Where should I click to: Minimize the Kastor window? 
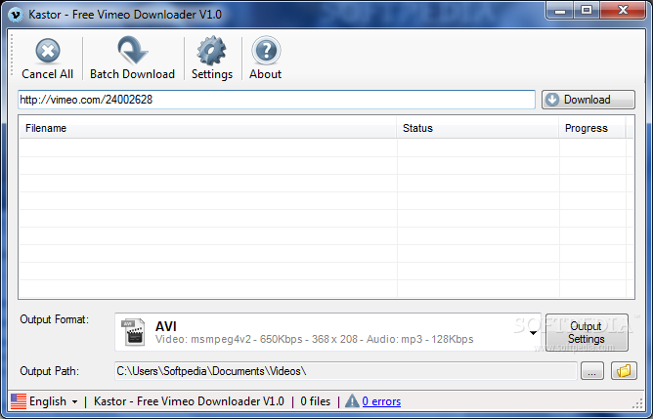pyautogui.click(x=560, y=10)
